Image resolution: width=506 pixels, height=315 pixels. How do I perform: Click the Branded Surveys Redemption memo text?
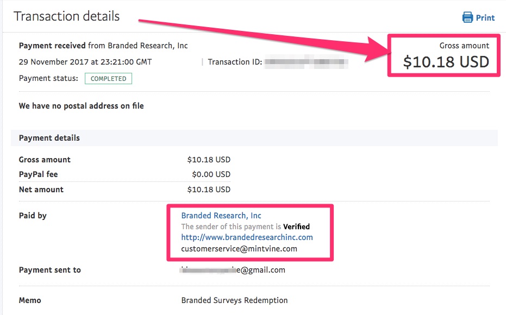coord(234,300)
